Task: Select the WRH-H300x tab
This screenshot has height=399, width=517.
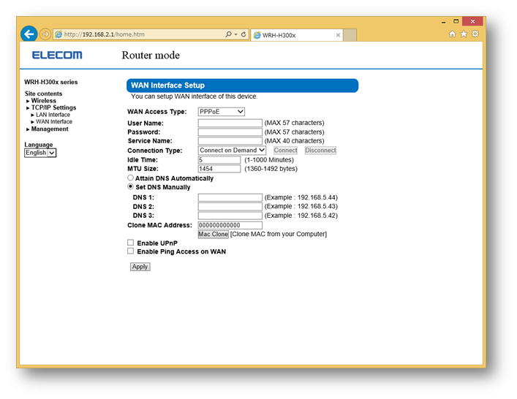Action: [x=297, y=35]
